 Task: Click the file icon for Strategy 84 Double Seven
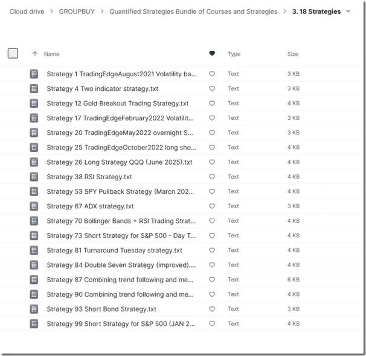(x=34, y=265)
